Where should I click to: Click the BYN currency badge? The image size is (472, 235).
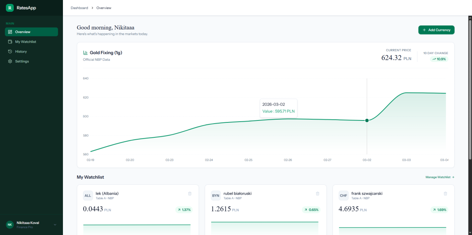coord(216,195)
